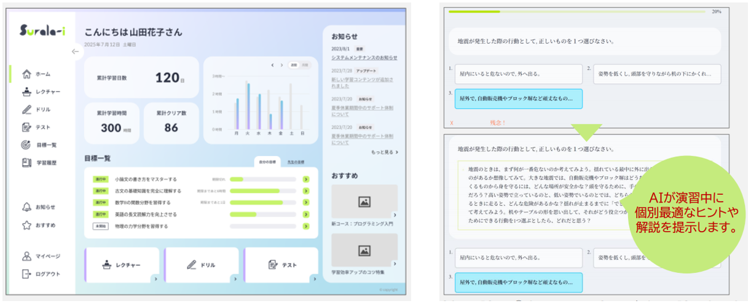Open レクチャー lecture icon in sidebar
This screenshot has height=306, width=751.
point(26,92)
